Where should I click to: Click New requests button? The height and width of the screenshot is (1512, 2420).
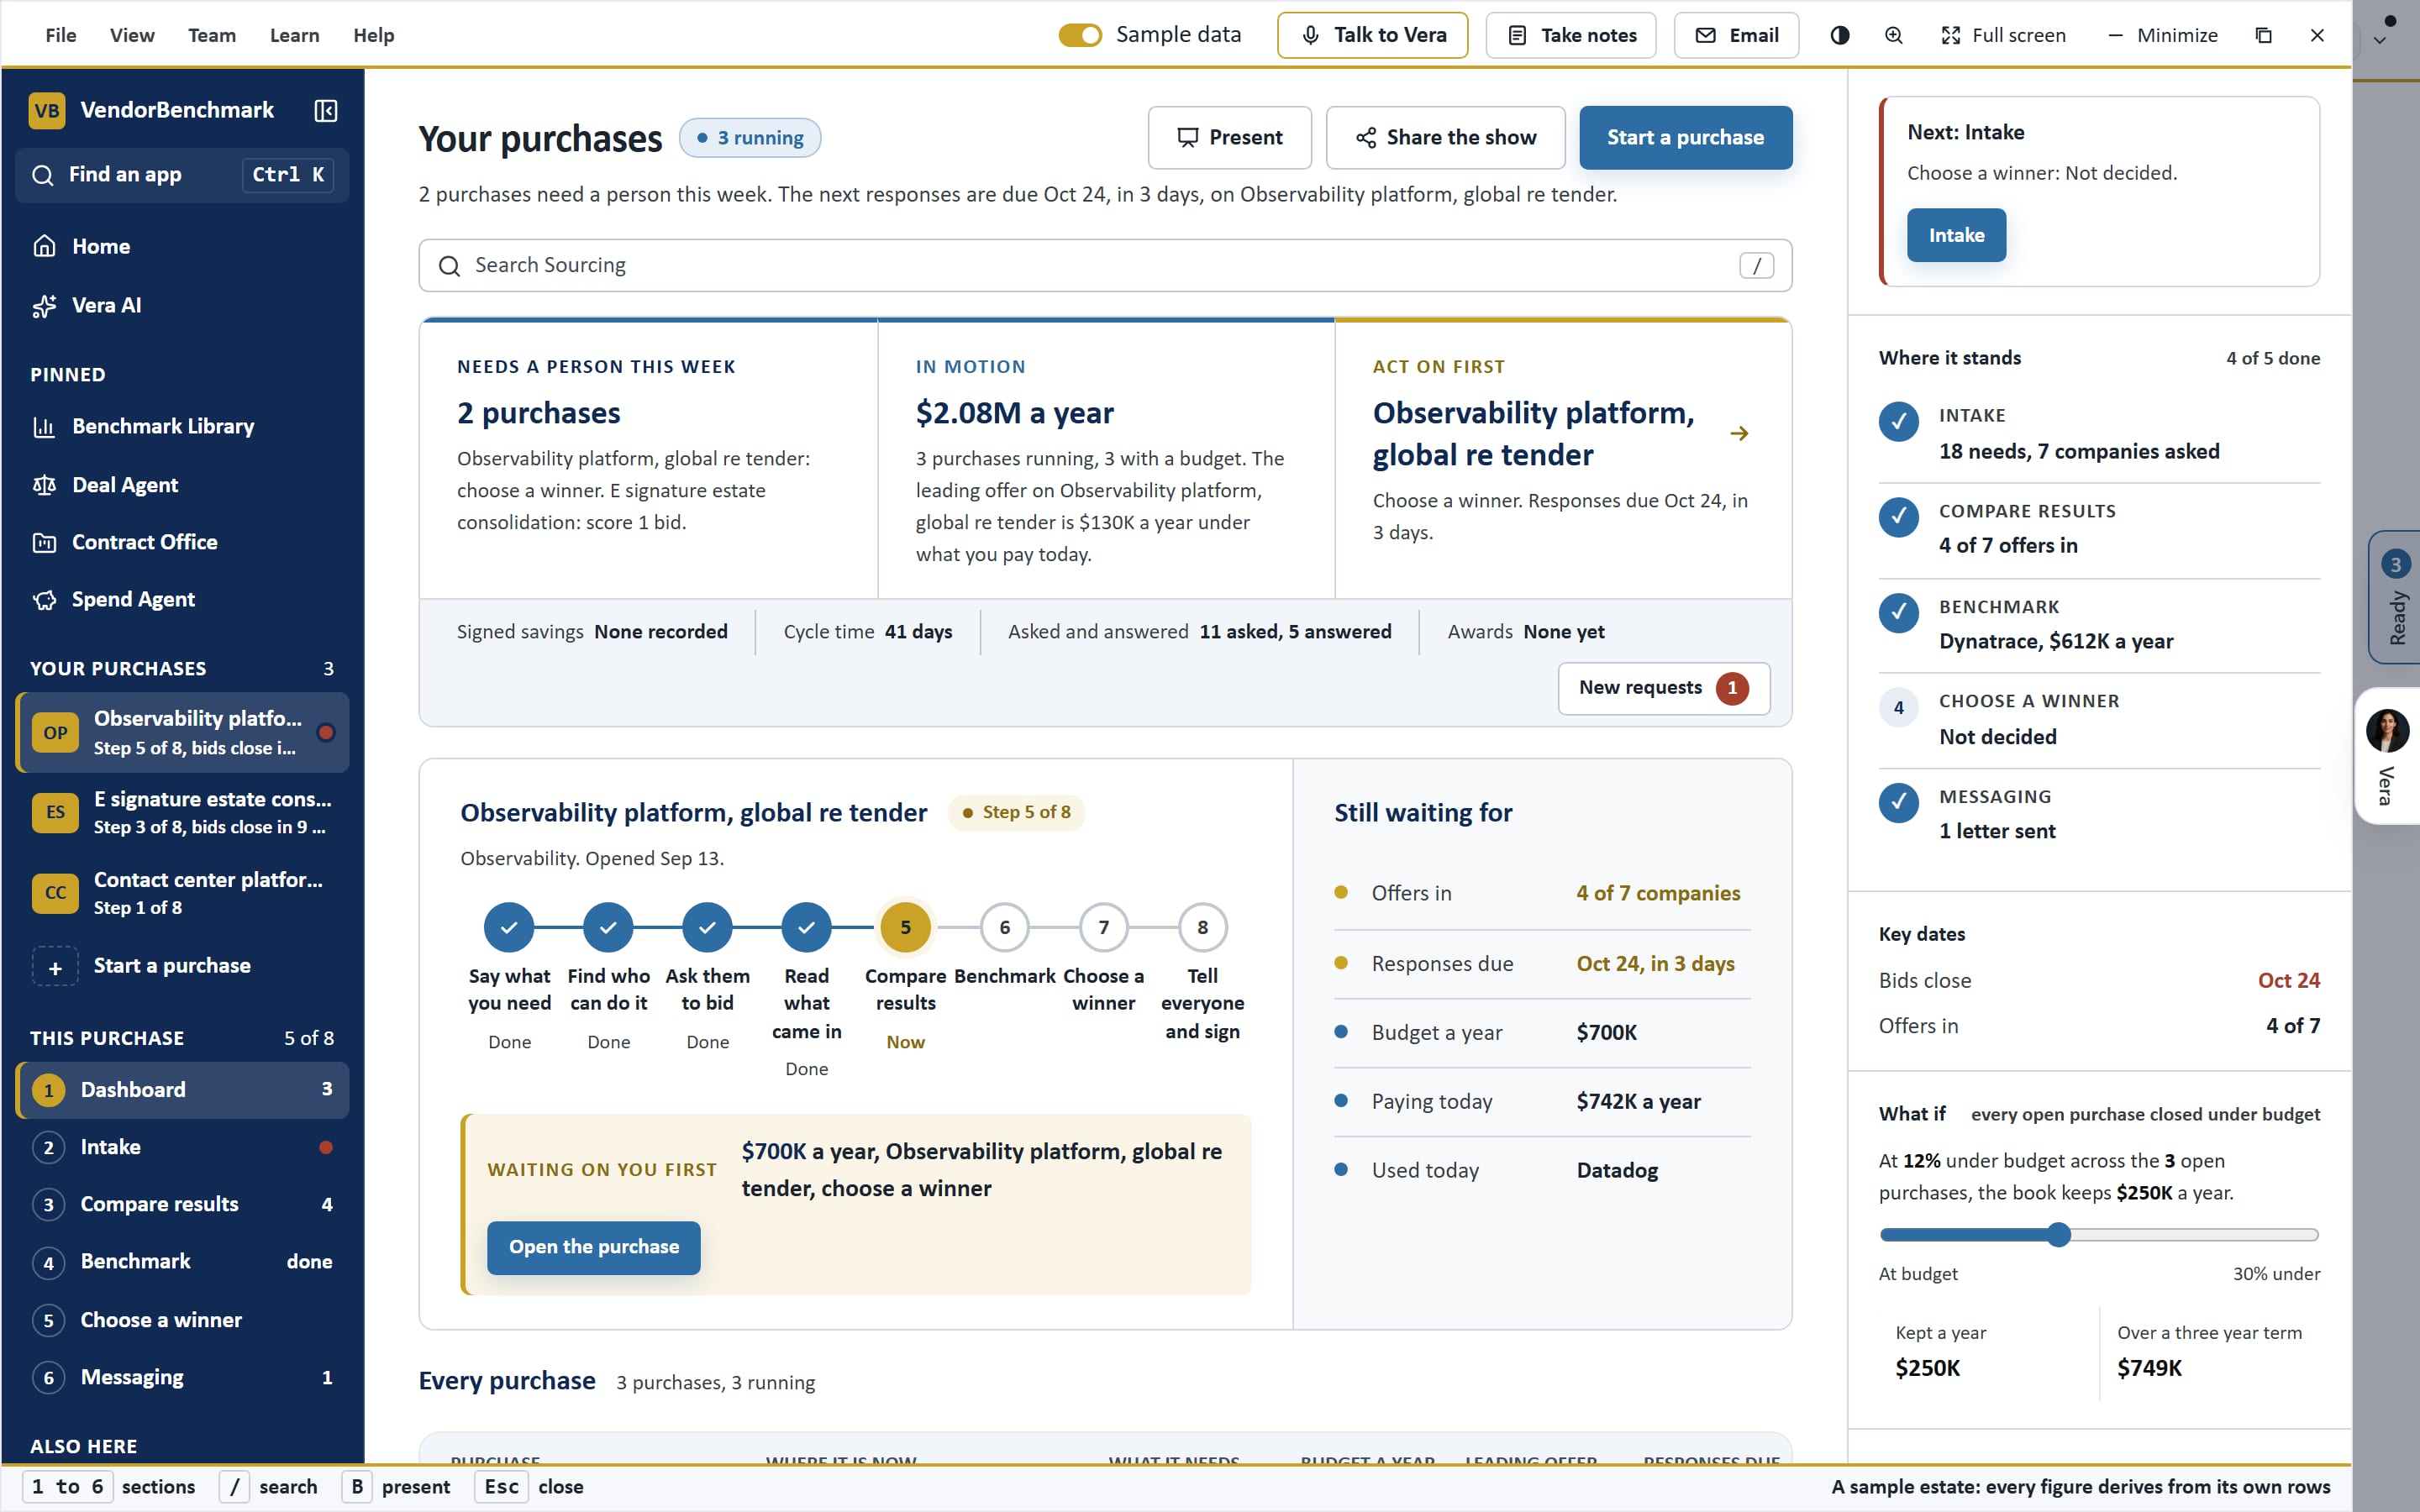[x=1663, y=688]
